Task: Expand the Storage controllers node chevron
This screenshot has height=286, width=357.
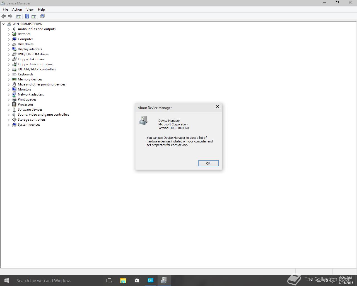Action: click(9, 120)
